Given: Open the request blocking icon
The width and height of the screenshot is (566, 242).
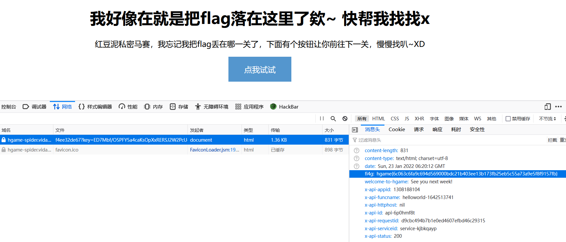Looking at the screenshot, I should [x=345, y=119].
